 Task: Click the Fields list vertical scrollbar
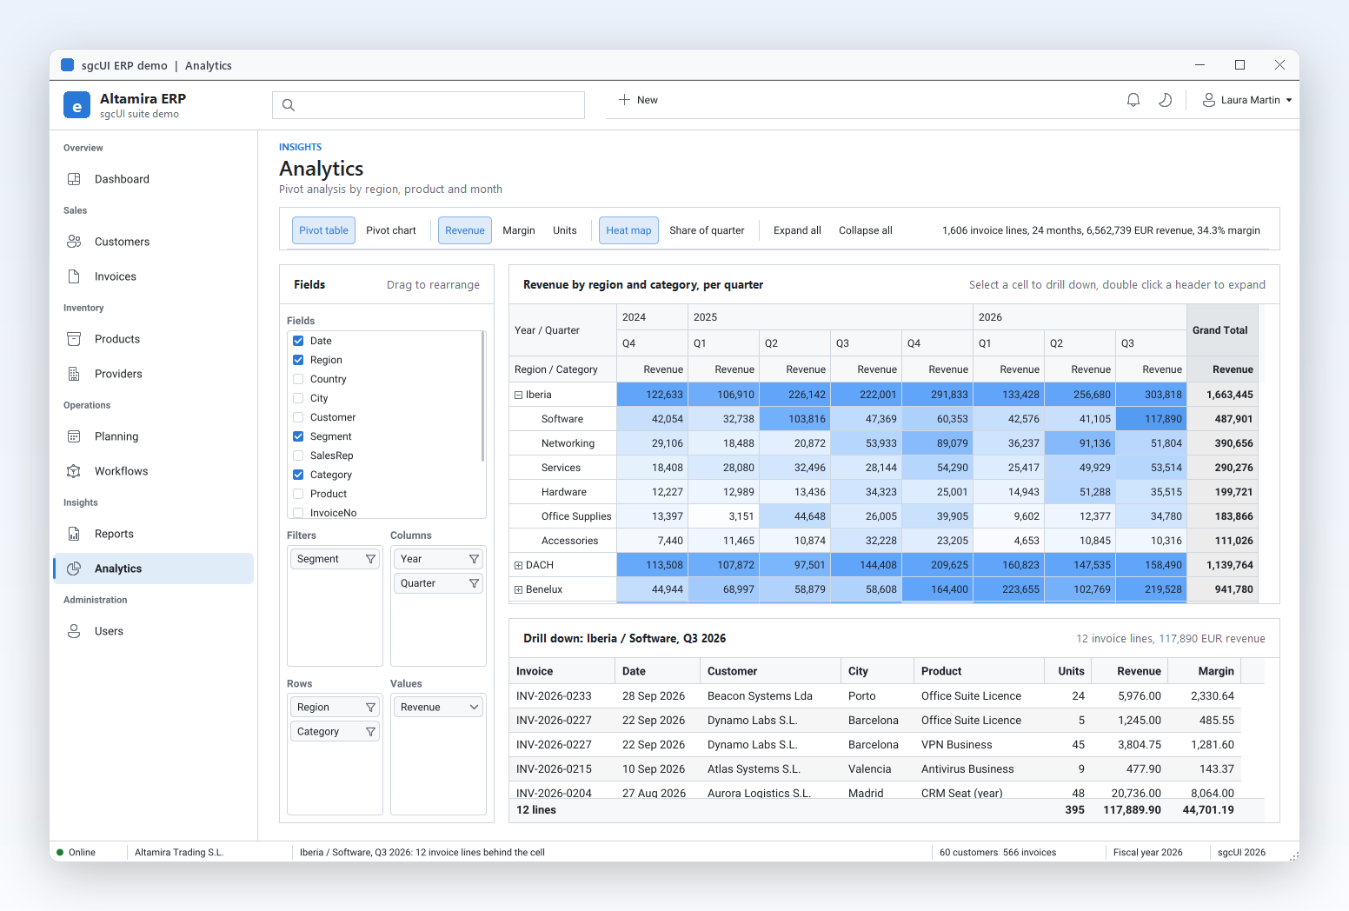482,397
